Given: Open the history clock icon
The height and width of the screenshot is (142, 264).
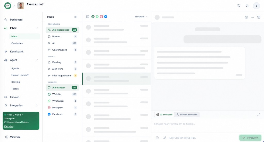Looking at the screenshot, I should [x=239, y=6].
